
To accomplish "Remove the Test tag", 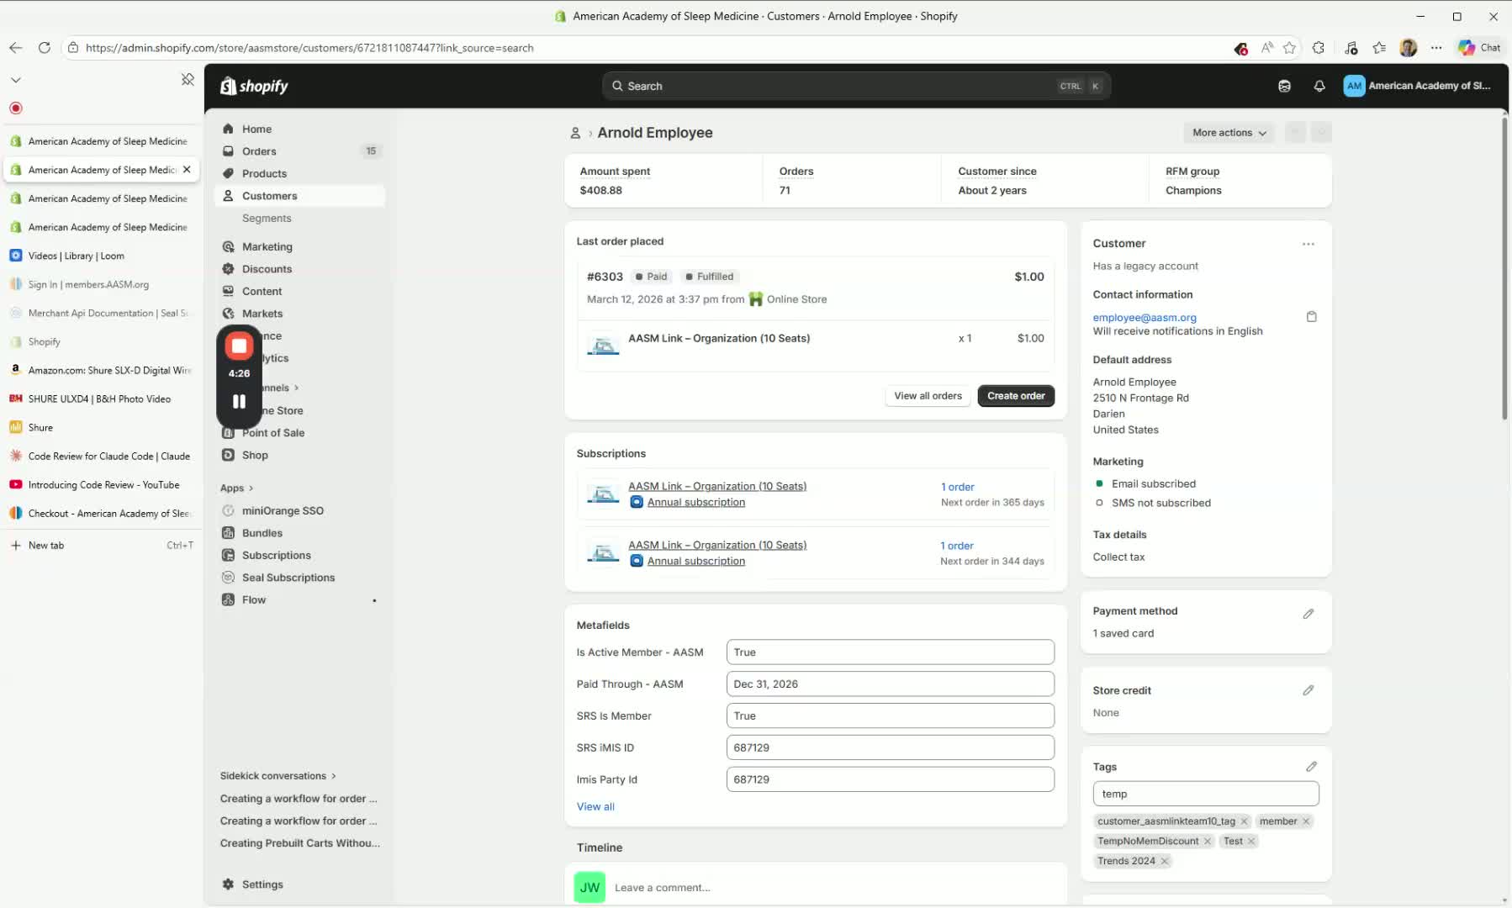I will pyautogui.click(x=1251, y=841).
